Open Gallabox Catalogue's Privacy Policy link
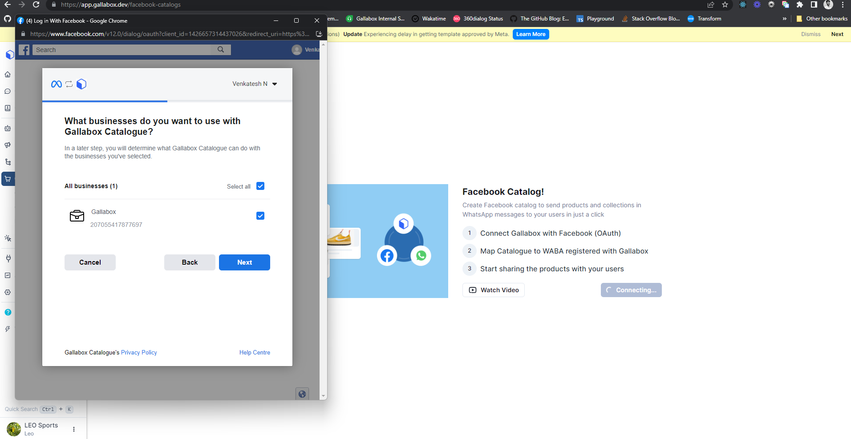The height and width of the screenshot is (439, 851). pos(139,353)
